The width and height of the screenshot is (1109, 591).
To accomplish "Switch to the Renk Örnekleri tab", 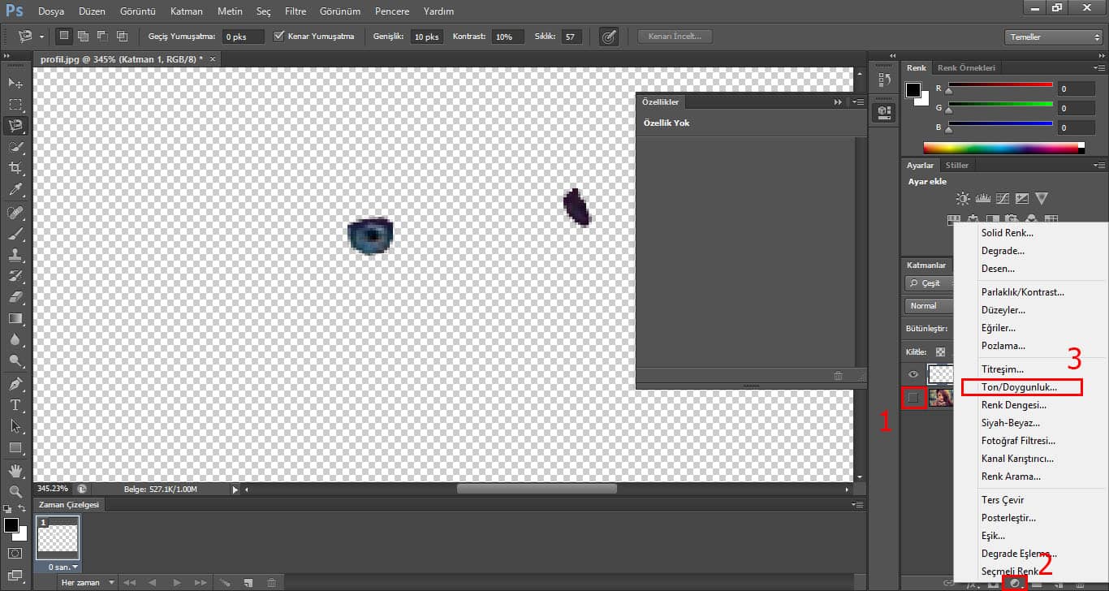I will (x=965, y=68).
